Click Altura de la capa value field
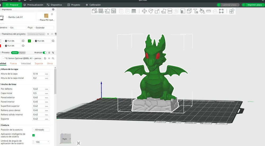Screen dimensions: 265x146 click(x=41, y=74)
